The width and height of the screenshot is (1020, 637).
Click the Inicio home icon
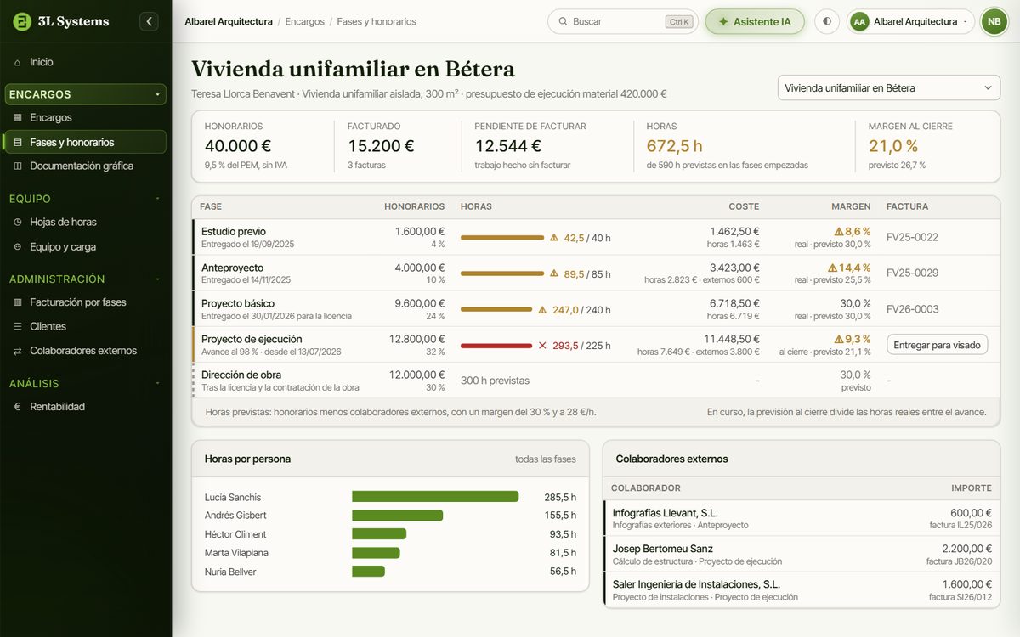17,62
